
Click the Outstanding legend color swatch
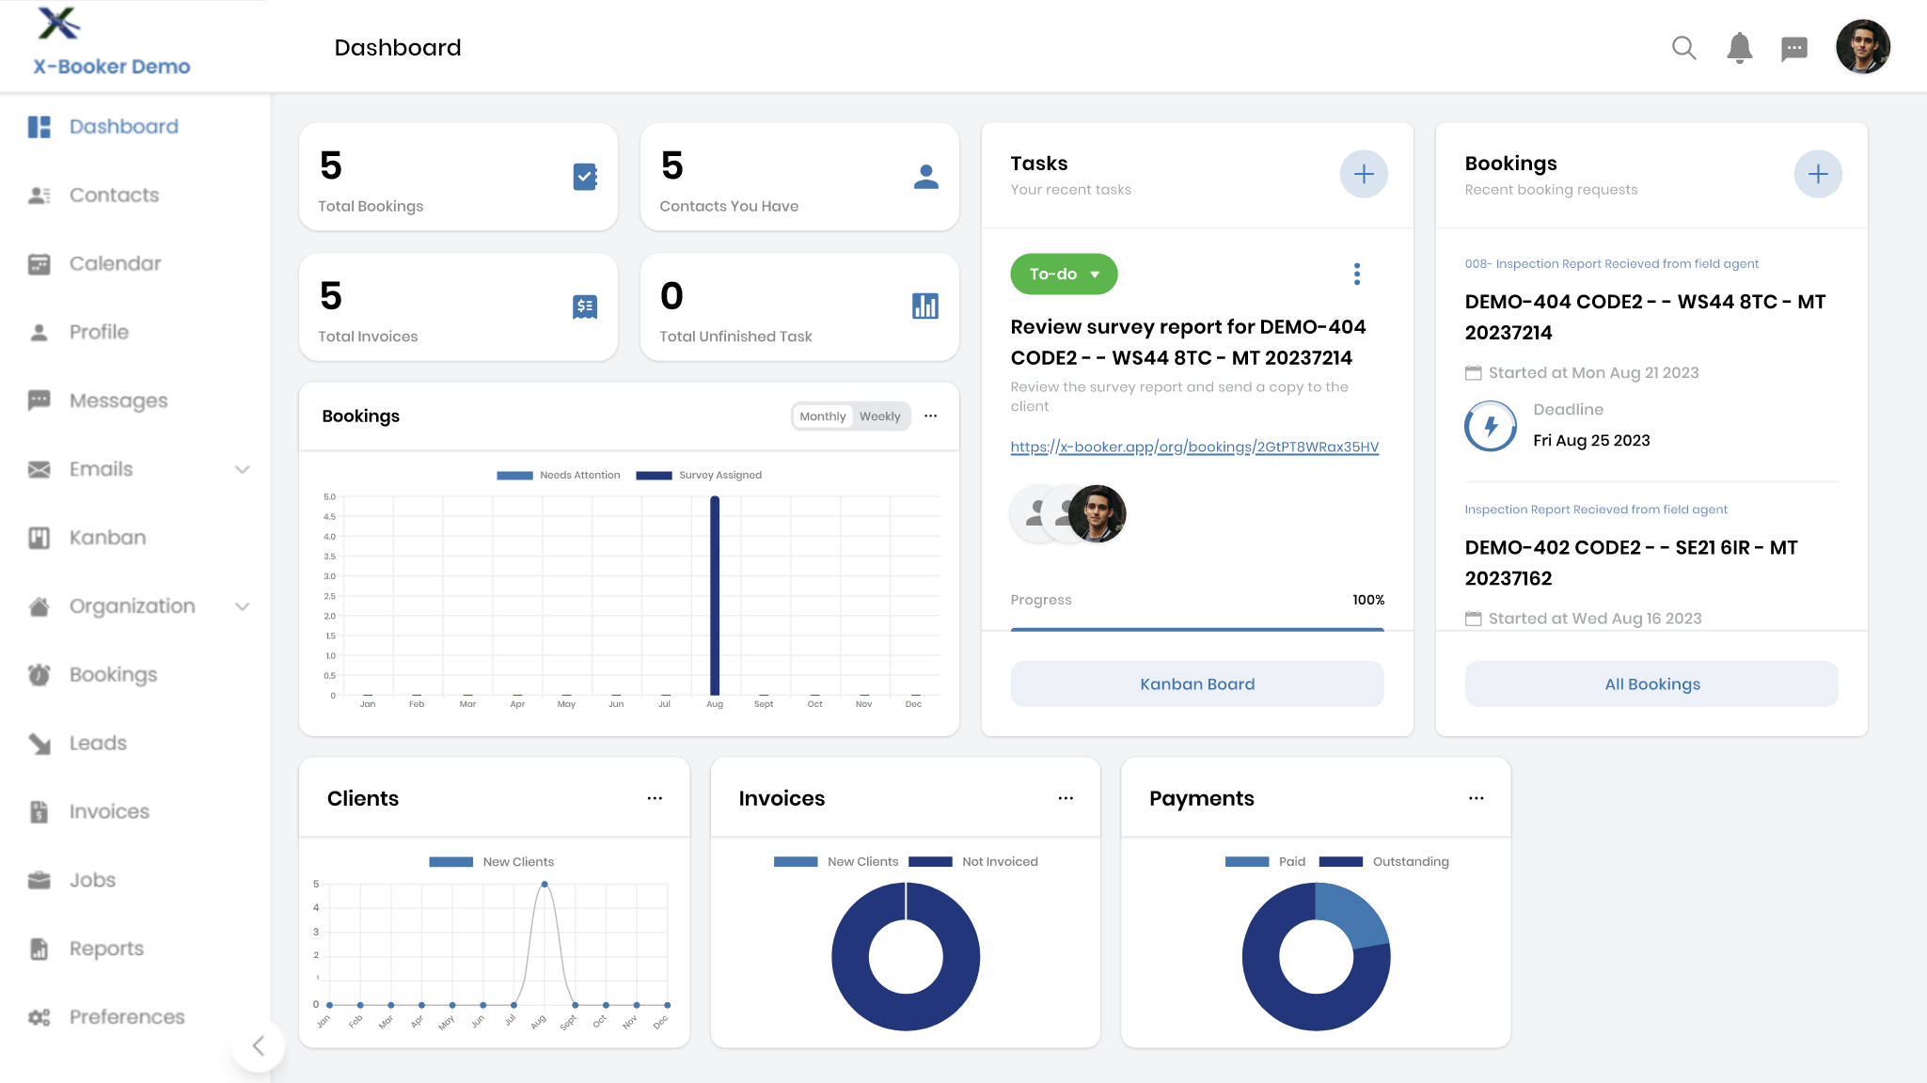tap(1340, 862)
